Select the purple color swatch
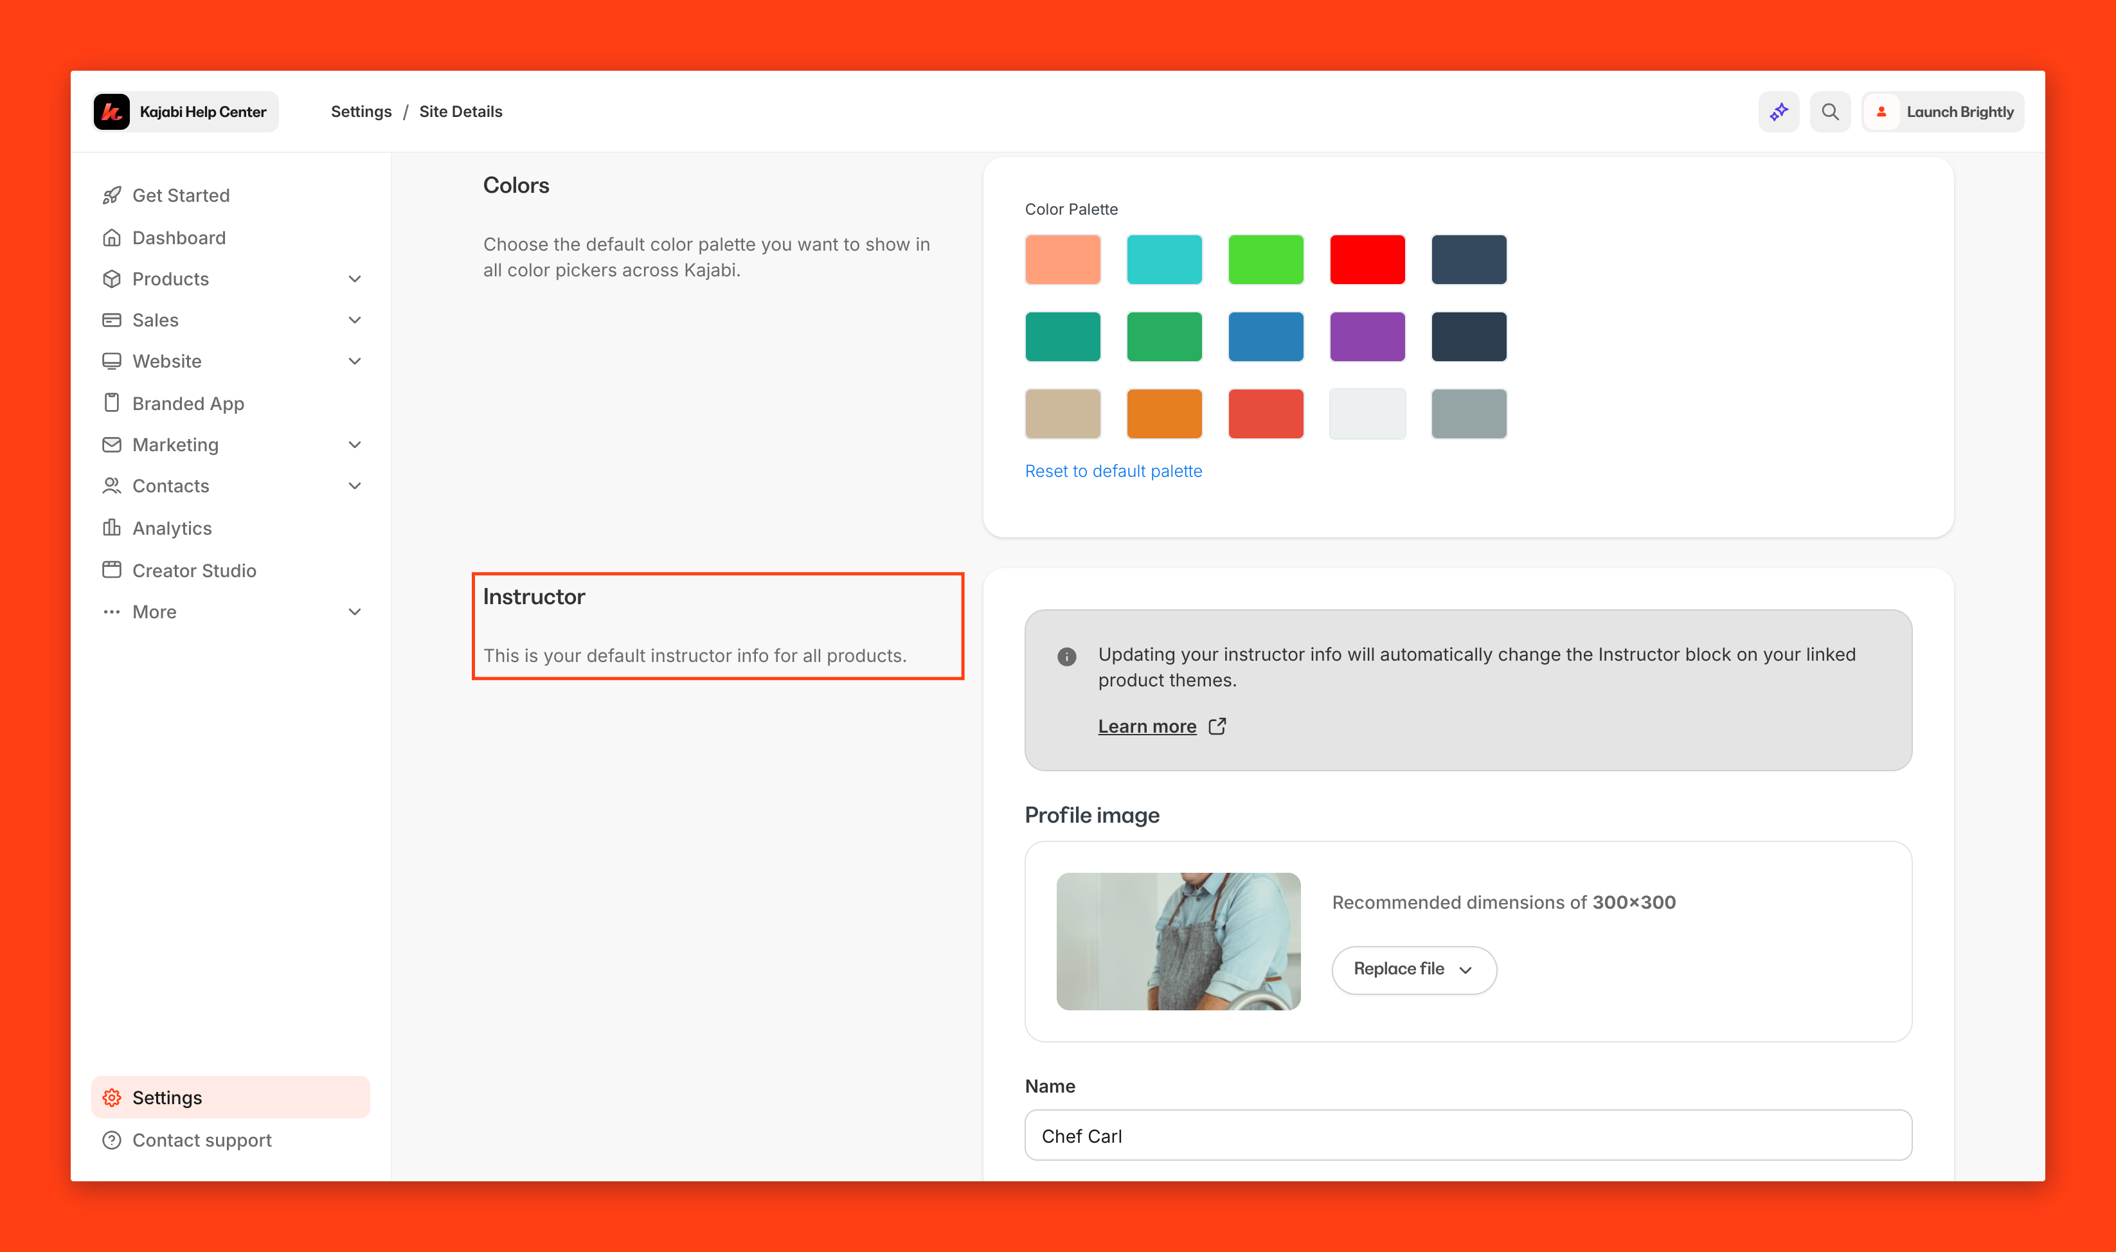Viewport: 2116px width, 1252px height. click(1367, 335)
